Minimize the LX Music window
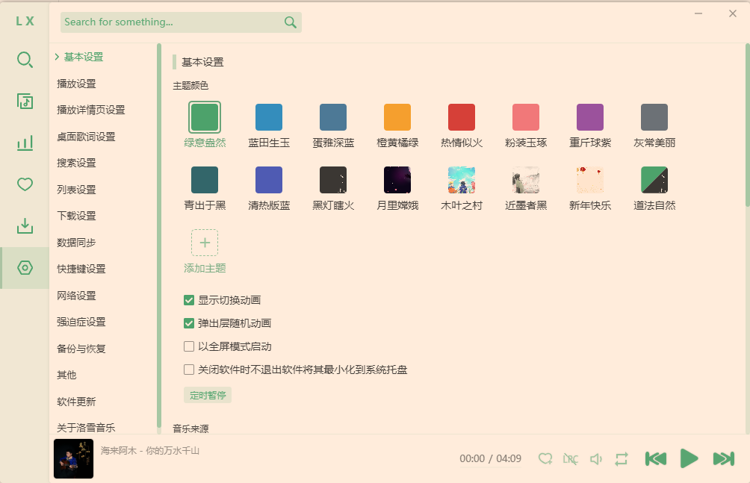750x483 pixels. pyautogui.click(x=698, y=13)
